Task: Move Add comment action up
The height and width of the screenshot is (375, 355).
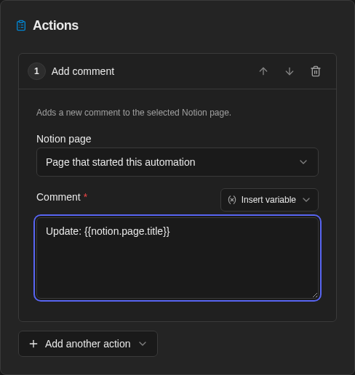Action: click(x=263, y=71)
